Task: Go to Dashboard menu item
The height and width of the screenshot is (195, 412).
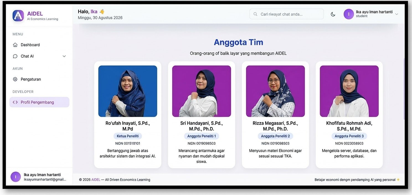Action: tap(39, 45)
